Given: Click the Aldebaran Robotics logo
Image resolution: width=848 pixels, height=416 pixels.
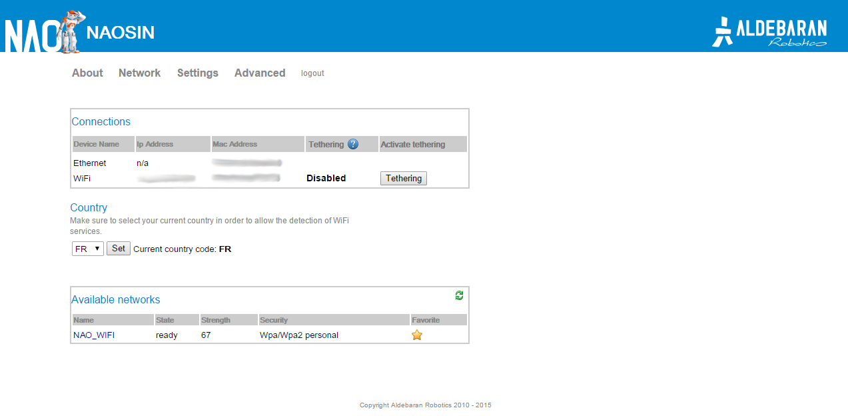Looking at the screenshot, I should (x=769, y=32).
